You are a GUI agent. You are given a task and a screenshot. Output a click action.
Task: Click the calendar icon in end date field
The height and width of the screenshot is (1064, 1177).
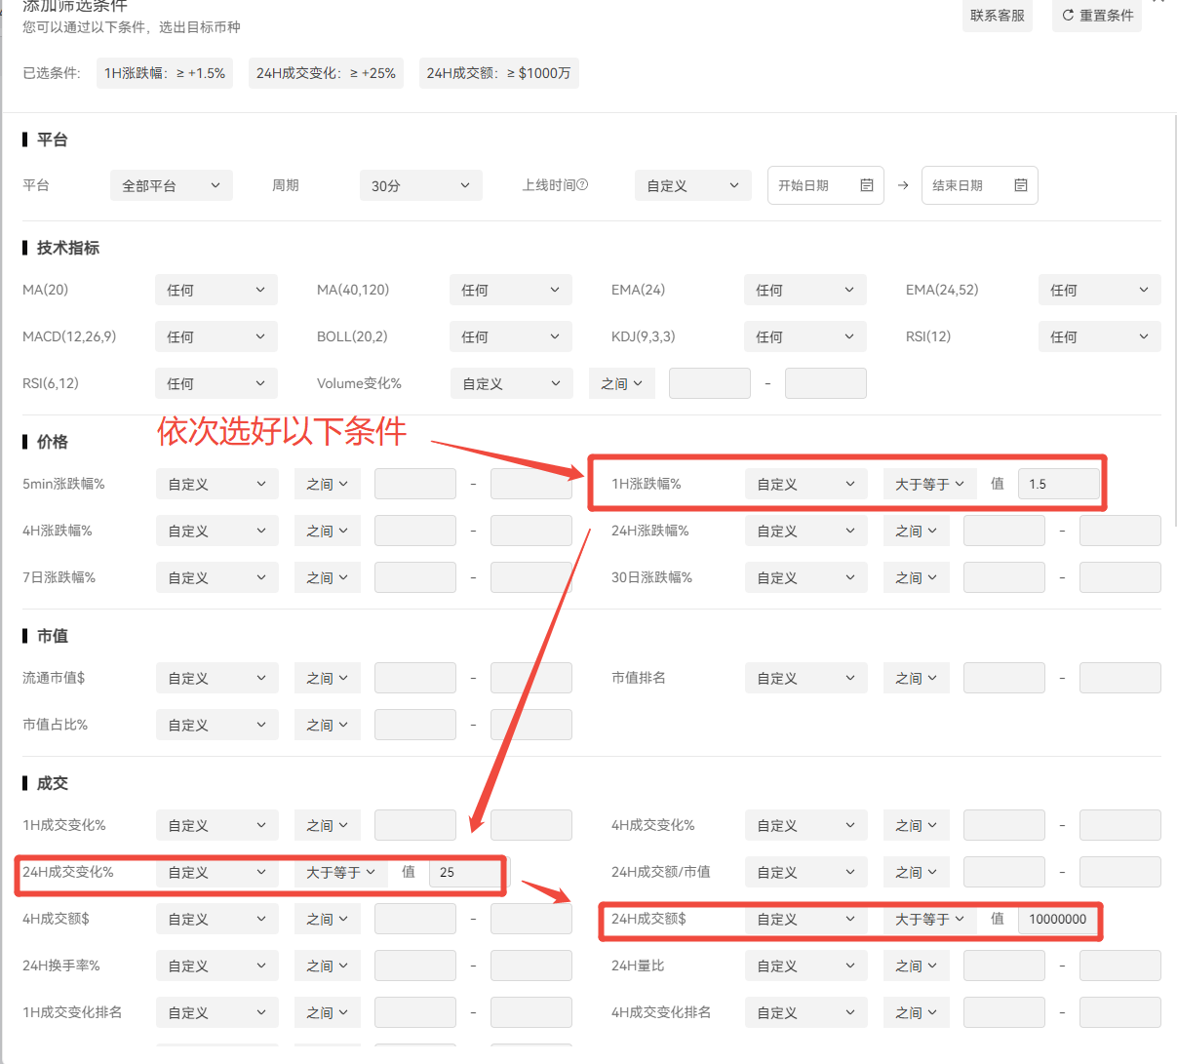pos(1021,185)
